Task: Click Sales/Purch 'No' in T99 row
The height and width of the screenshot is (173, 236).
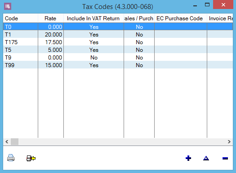Action: (x=139, y=65)
